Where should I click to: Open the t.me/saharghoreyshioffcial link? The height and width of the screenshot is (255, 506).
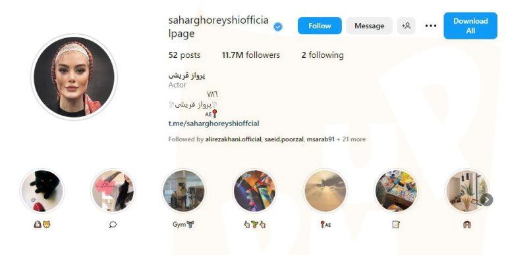click(x=213, y=124)
